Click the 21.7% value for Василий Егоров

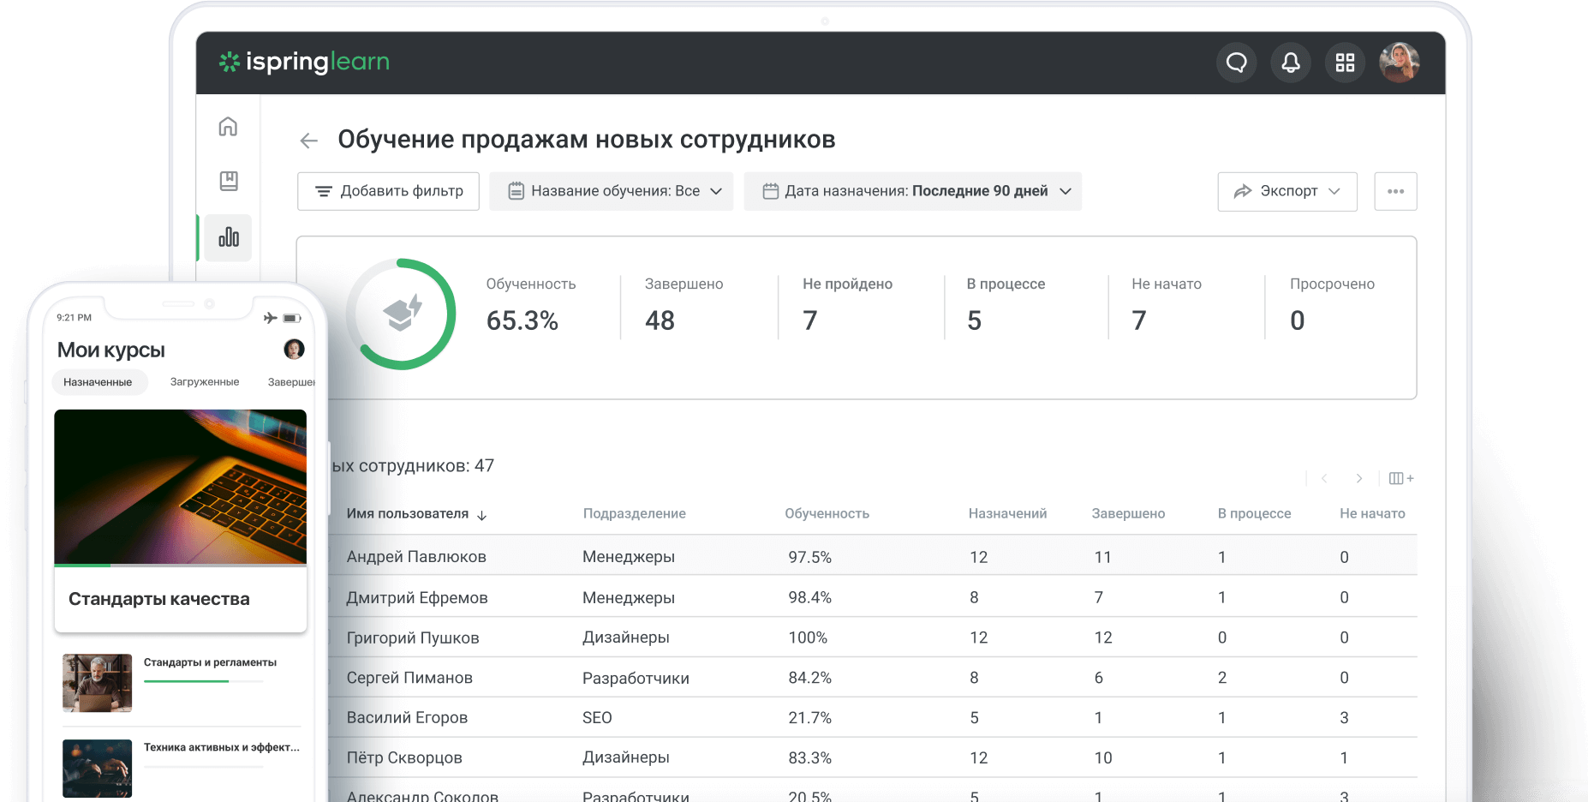coord(810,717)
